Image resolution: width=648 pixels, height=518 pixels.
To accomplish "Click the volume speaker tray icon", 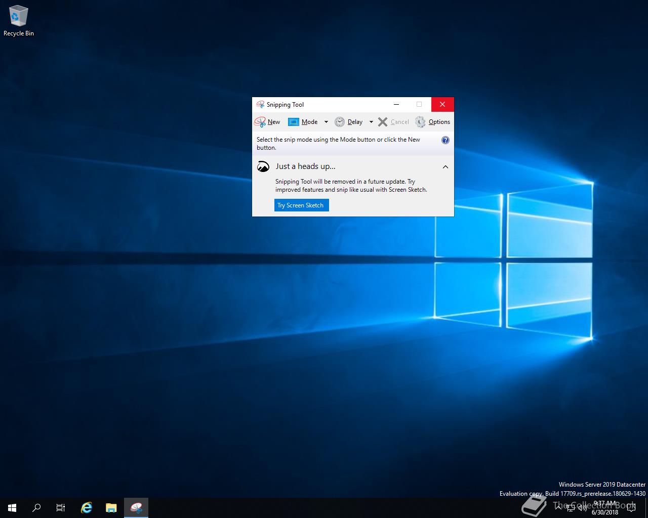I will (x=583, y=507).
